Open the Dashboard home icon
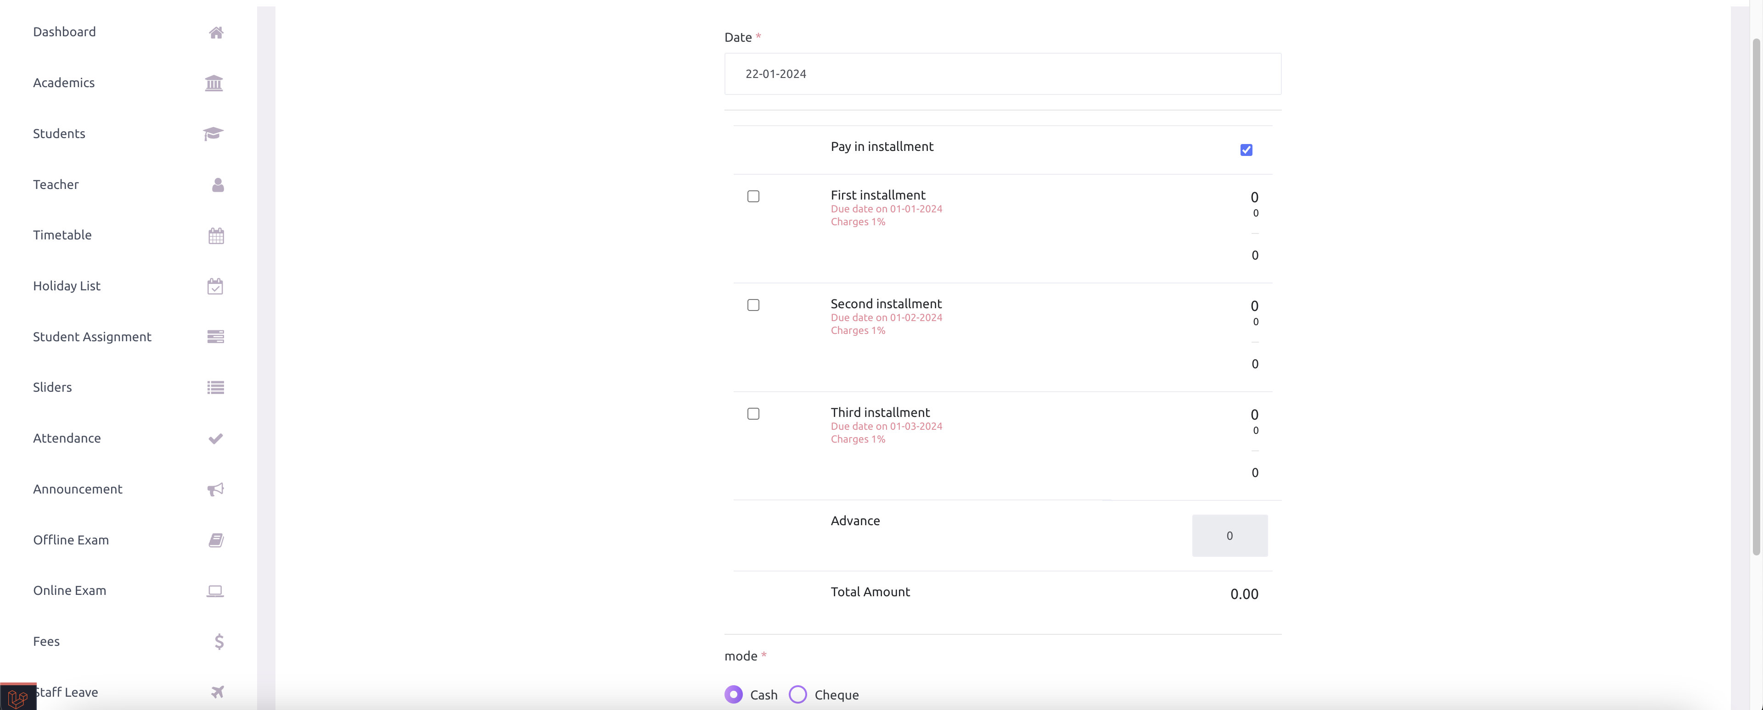 coord(216,32)
